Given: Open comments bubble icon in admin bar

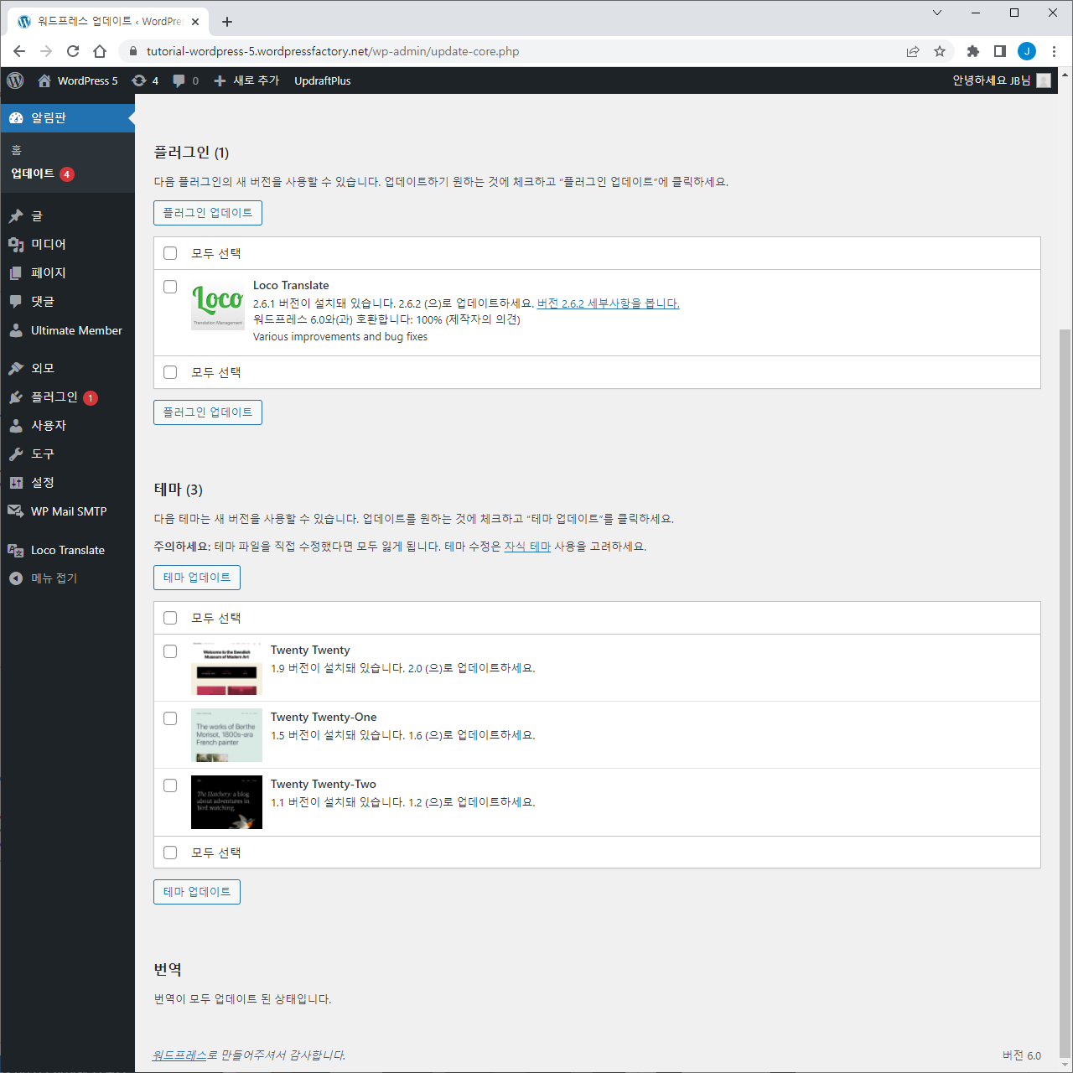Looking at the screenshot, I should 179,80.
